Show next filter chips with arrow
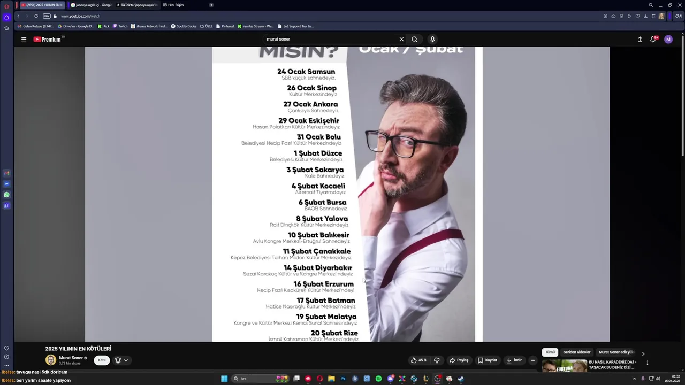The height and width of the screenshot is (385, 685). 643,353
